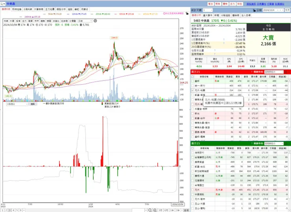Click the zoom-in magnifier below the chart

(x=155, y=210)
